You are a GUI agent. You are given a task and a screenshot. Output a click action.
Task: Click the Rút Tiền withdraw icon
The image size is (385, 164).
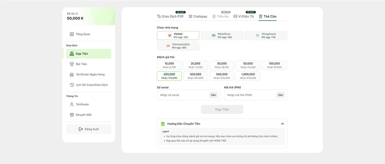click(72, 64)
